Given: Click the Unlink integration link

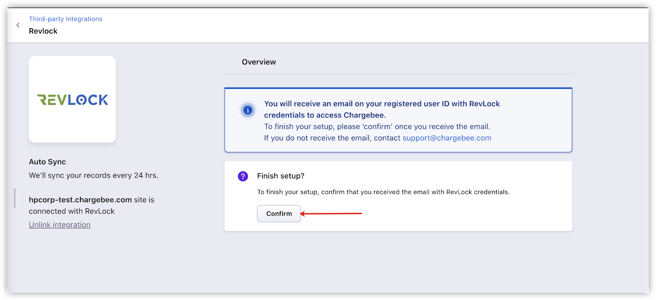Looking at the screenshot, I should click(x=59, y=225).
